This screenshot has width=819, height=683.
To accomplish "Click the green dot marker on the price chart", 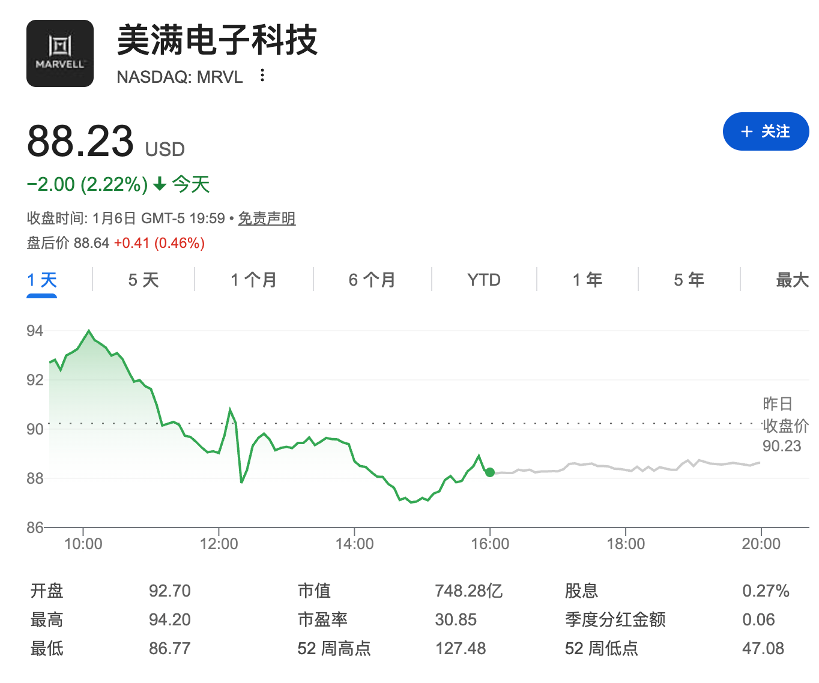I will (489, 473).
